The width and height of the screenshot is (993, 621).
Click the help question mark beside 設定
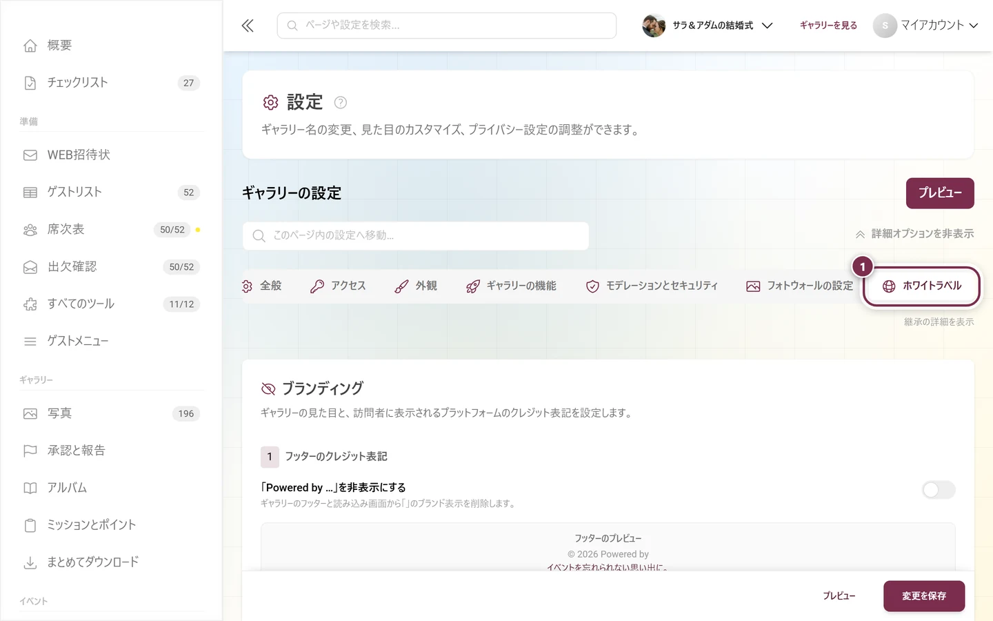tap(340, 103)
